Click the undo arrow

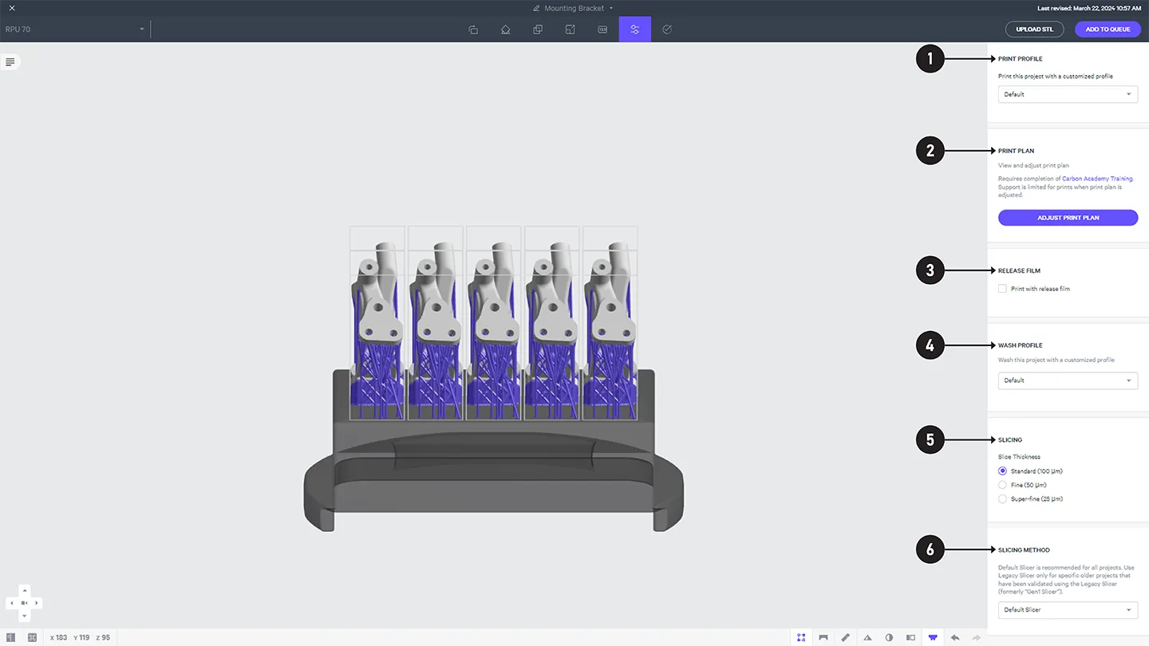pyautogui.click(x=955, y=637)
